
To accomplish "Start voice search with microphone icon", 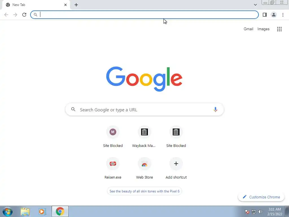I will [215, 109].
